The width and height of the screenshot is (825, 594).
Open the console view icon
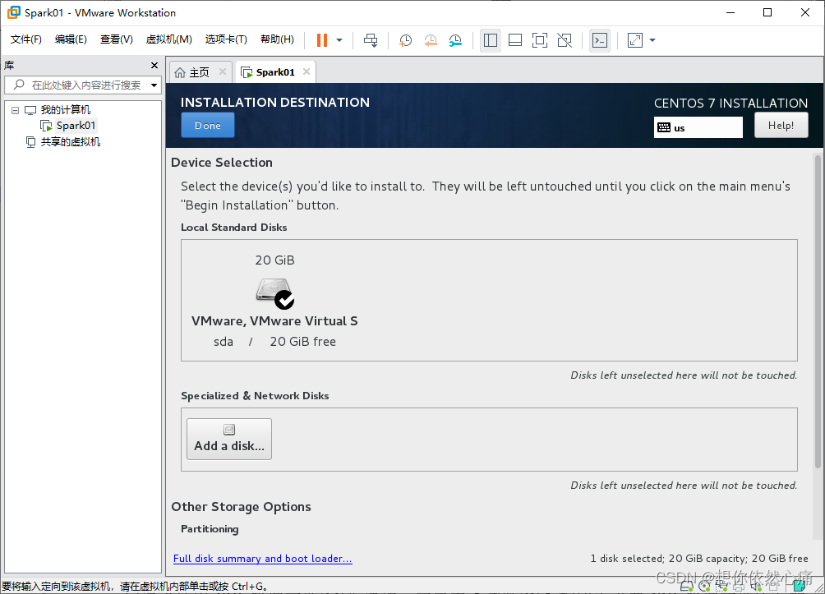(x=600, y=40)
